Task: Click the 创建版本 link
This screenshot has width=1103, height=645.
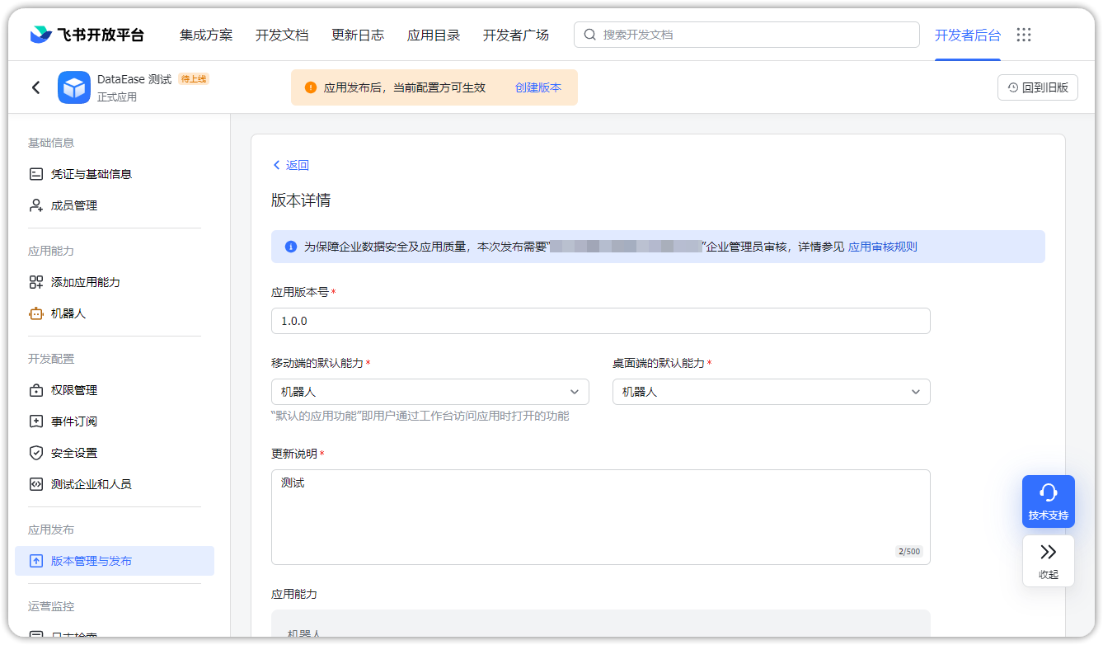Action: (x=538, y=87)
